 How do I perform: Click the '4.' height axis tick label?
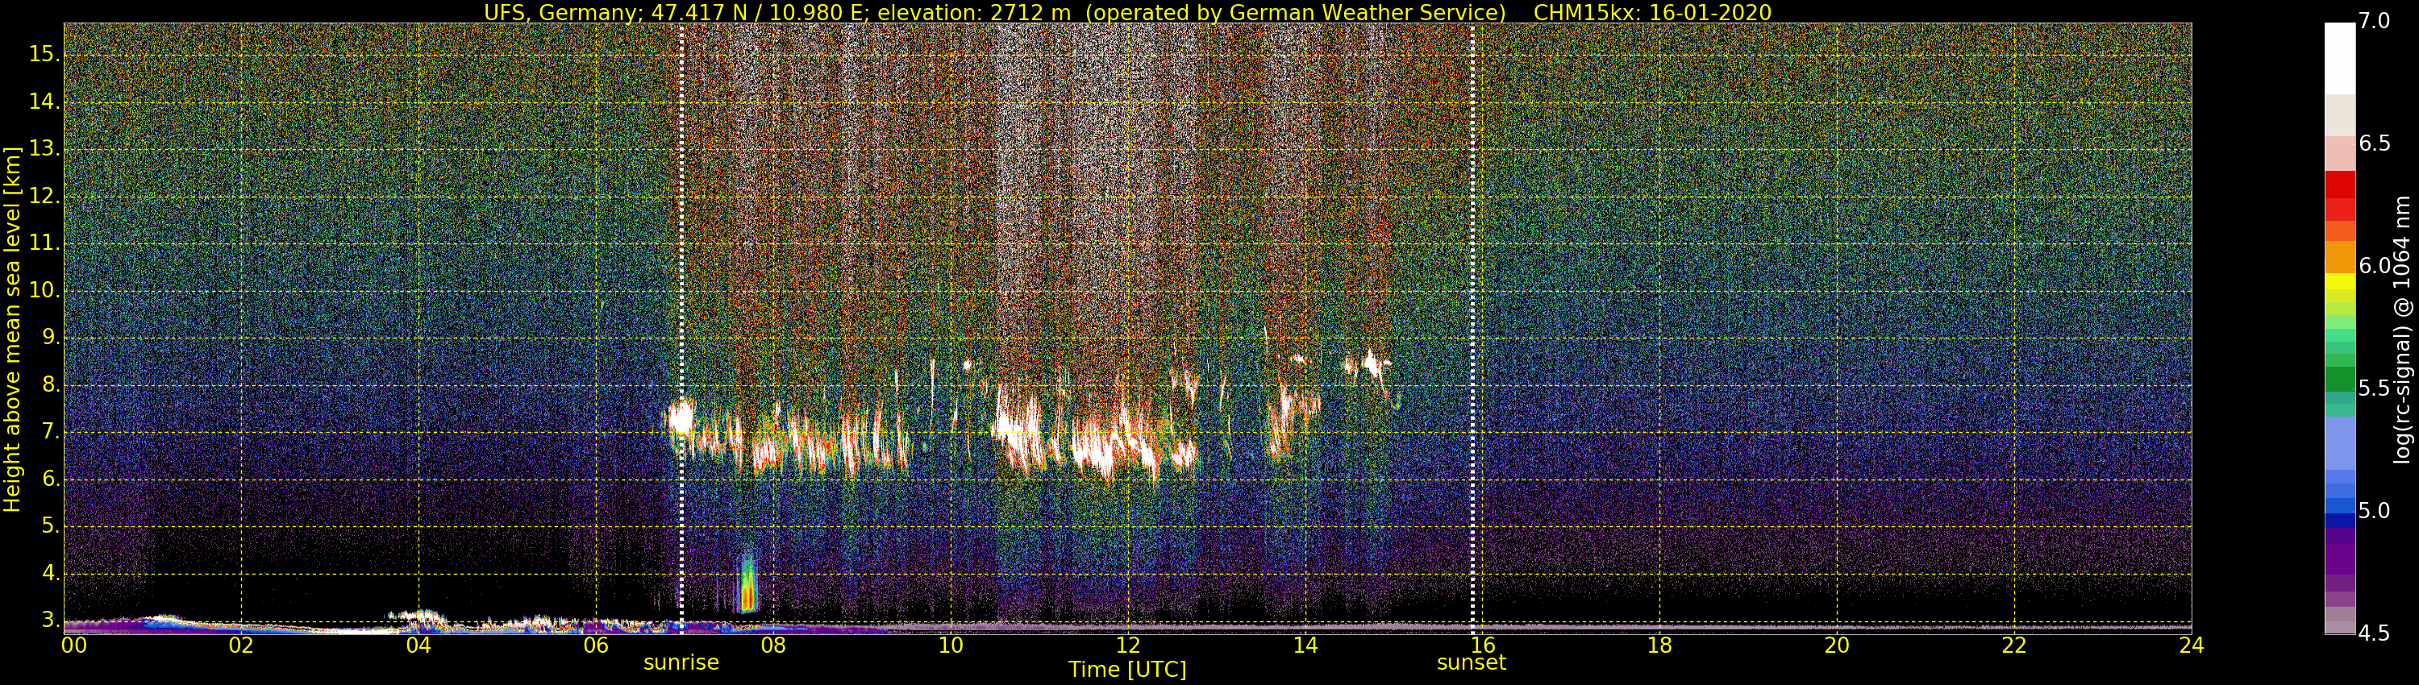(x=51, y=573)
